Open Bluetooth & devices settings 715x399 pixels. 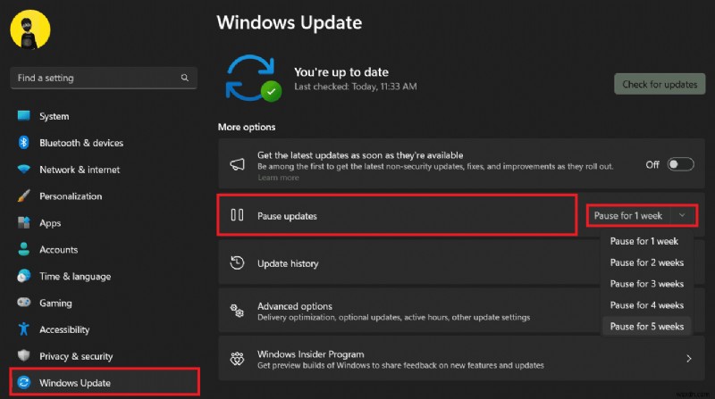pos(81,143)
